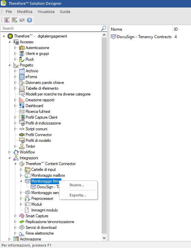Viewport: 191px width, 248px height.
Task: Select the Immagini modulo item
Action: click(x=44, y=210)
